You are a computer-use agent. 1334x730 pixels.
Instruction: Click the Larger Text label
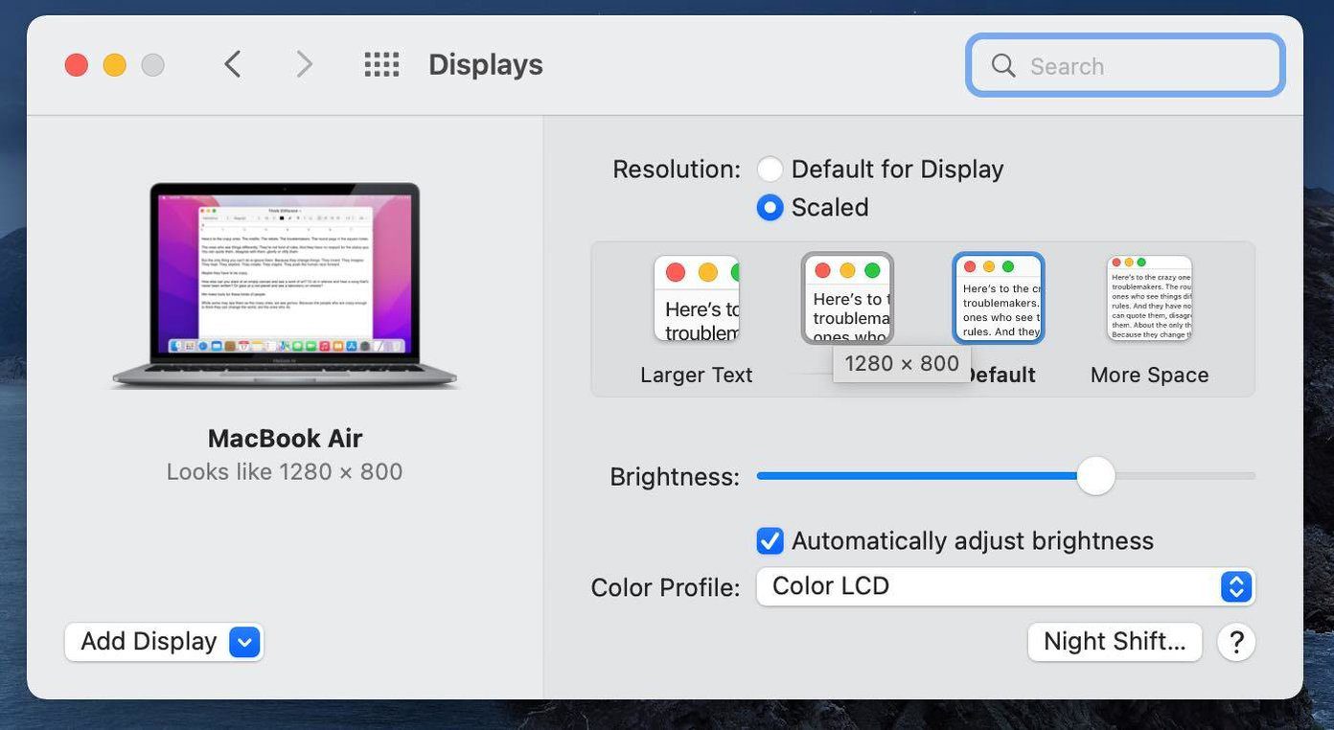coord(697,376)
